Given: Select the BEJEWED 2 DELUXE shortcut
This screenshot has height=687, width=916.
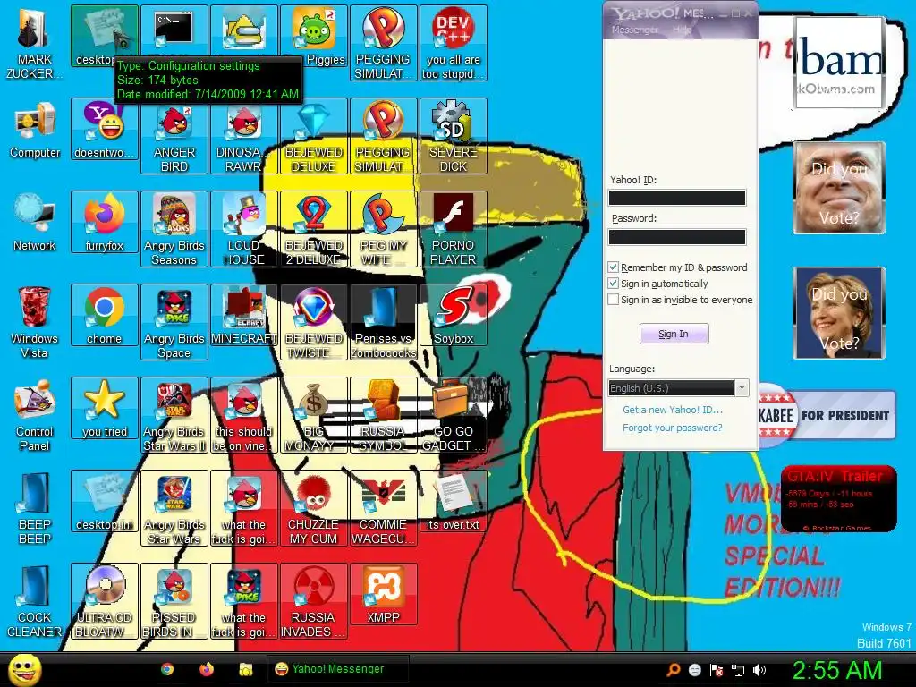Looking at the screenshot, I should click(x=314, y=229).
